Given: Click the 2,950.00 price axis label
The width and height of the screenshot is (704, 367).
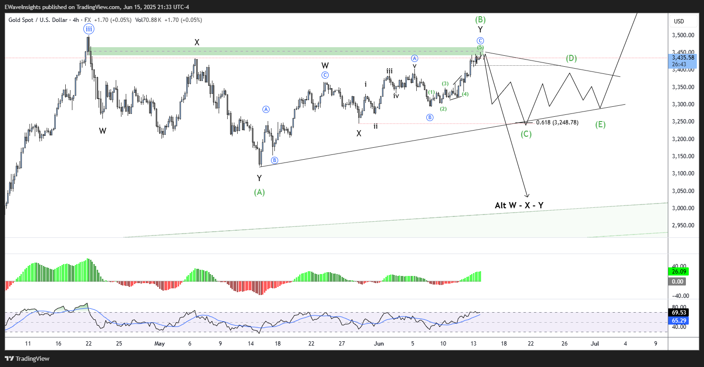Looking at the screenshot, I should tap(682, 225).
